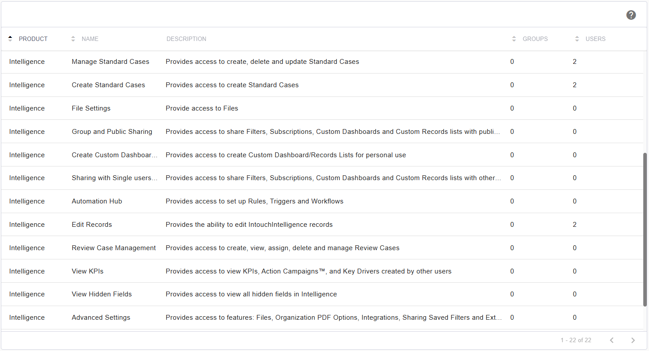
Task: Go to previous page chevron
Action: pyautogui.click(x=612, y=340)
